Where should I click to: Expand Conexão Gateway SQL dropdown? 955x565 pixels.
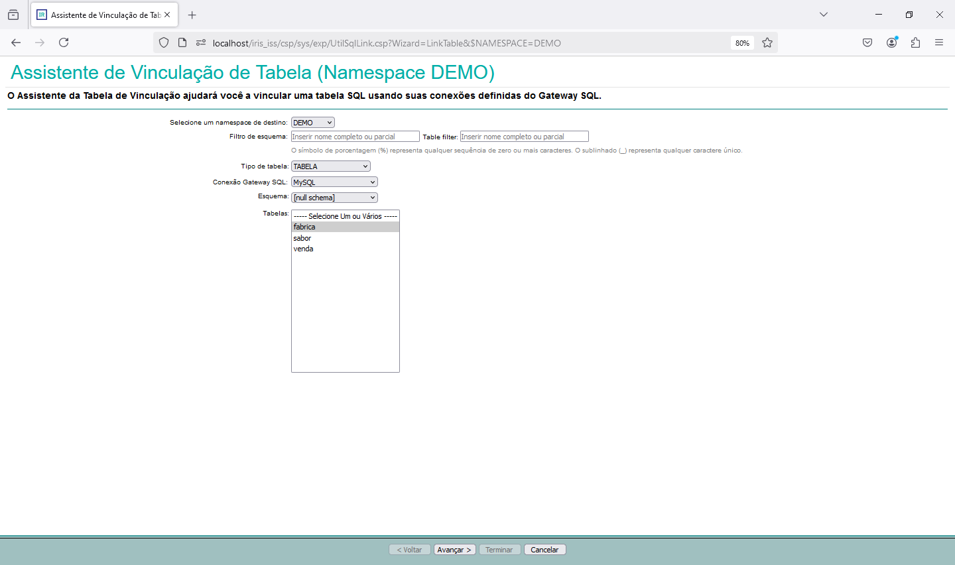tap(334, 182)
